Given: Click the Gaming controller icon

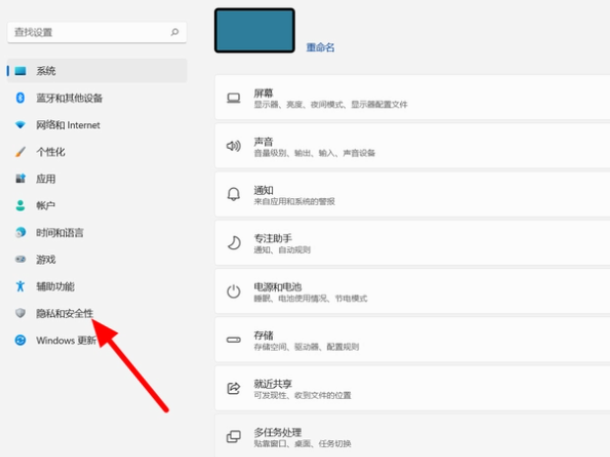Looking at the screenshot, I should [x=20, y=259].
